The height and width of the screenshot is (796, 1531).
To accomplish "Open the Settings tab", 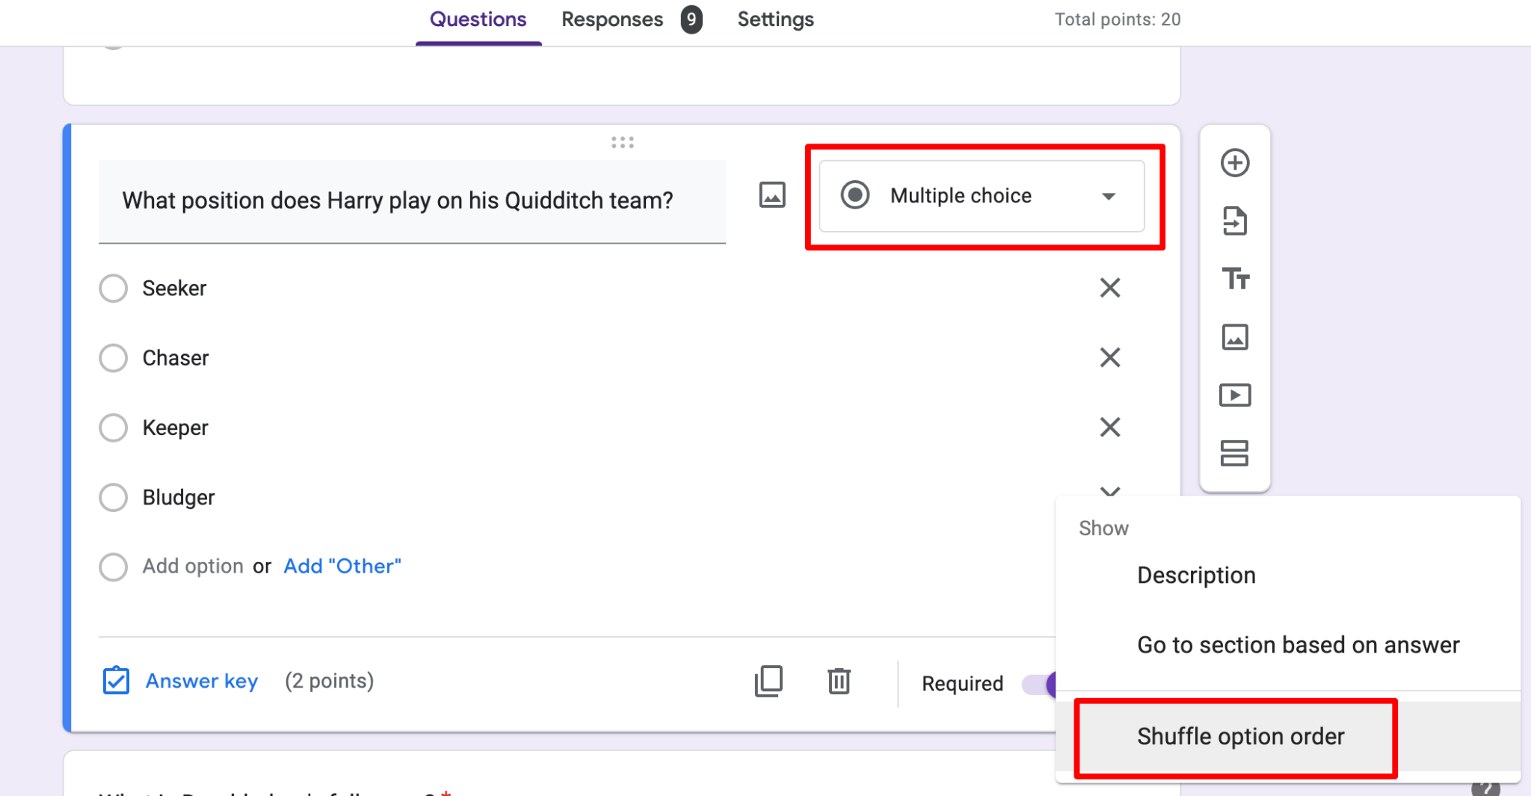I will click(775, 19).
